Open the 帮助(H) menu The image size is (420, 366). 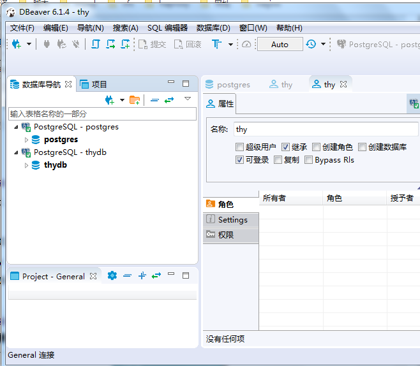tap(289, 28)
